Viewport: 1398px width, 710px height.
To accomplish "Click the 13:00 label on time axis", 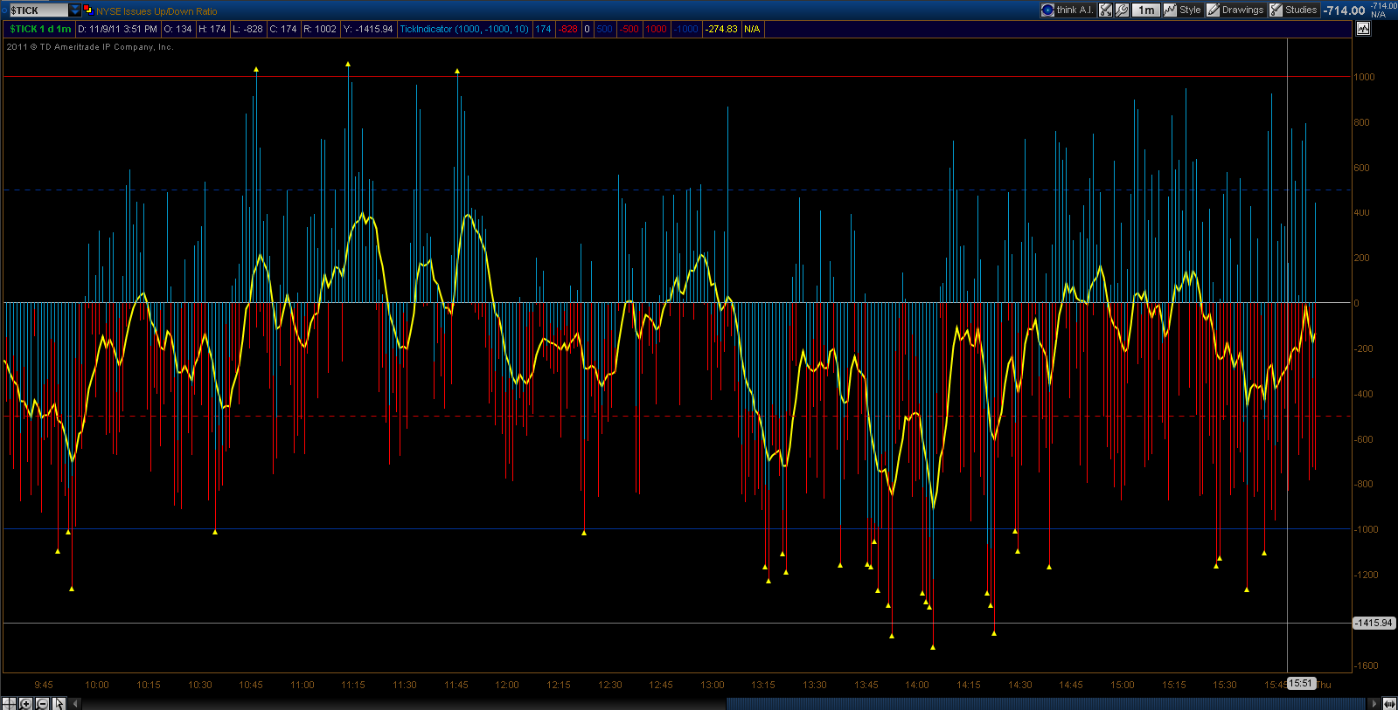I will 713,685.
